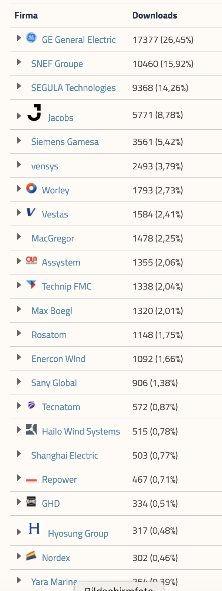Click the Downloads column header
222x591 pixels.
pyautogui.click(x=155, y=16)
